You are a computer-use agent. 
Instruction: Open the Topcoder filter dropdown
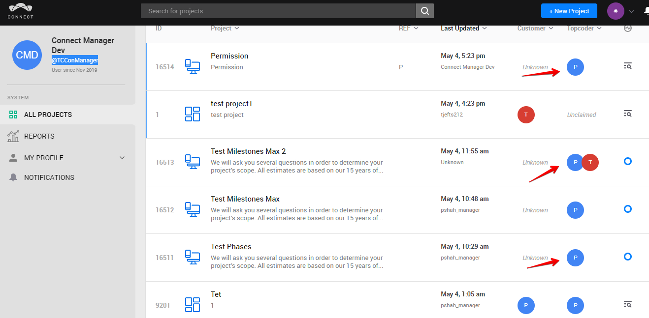tap(584, 28)
